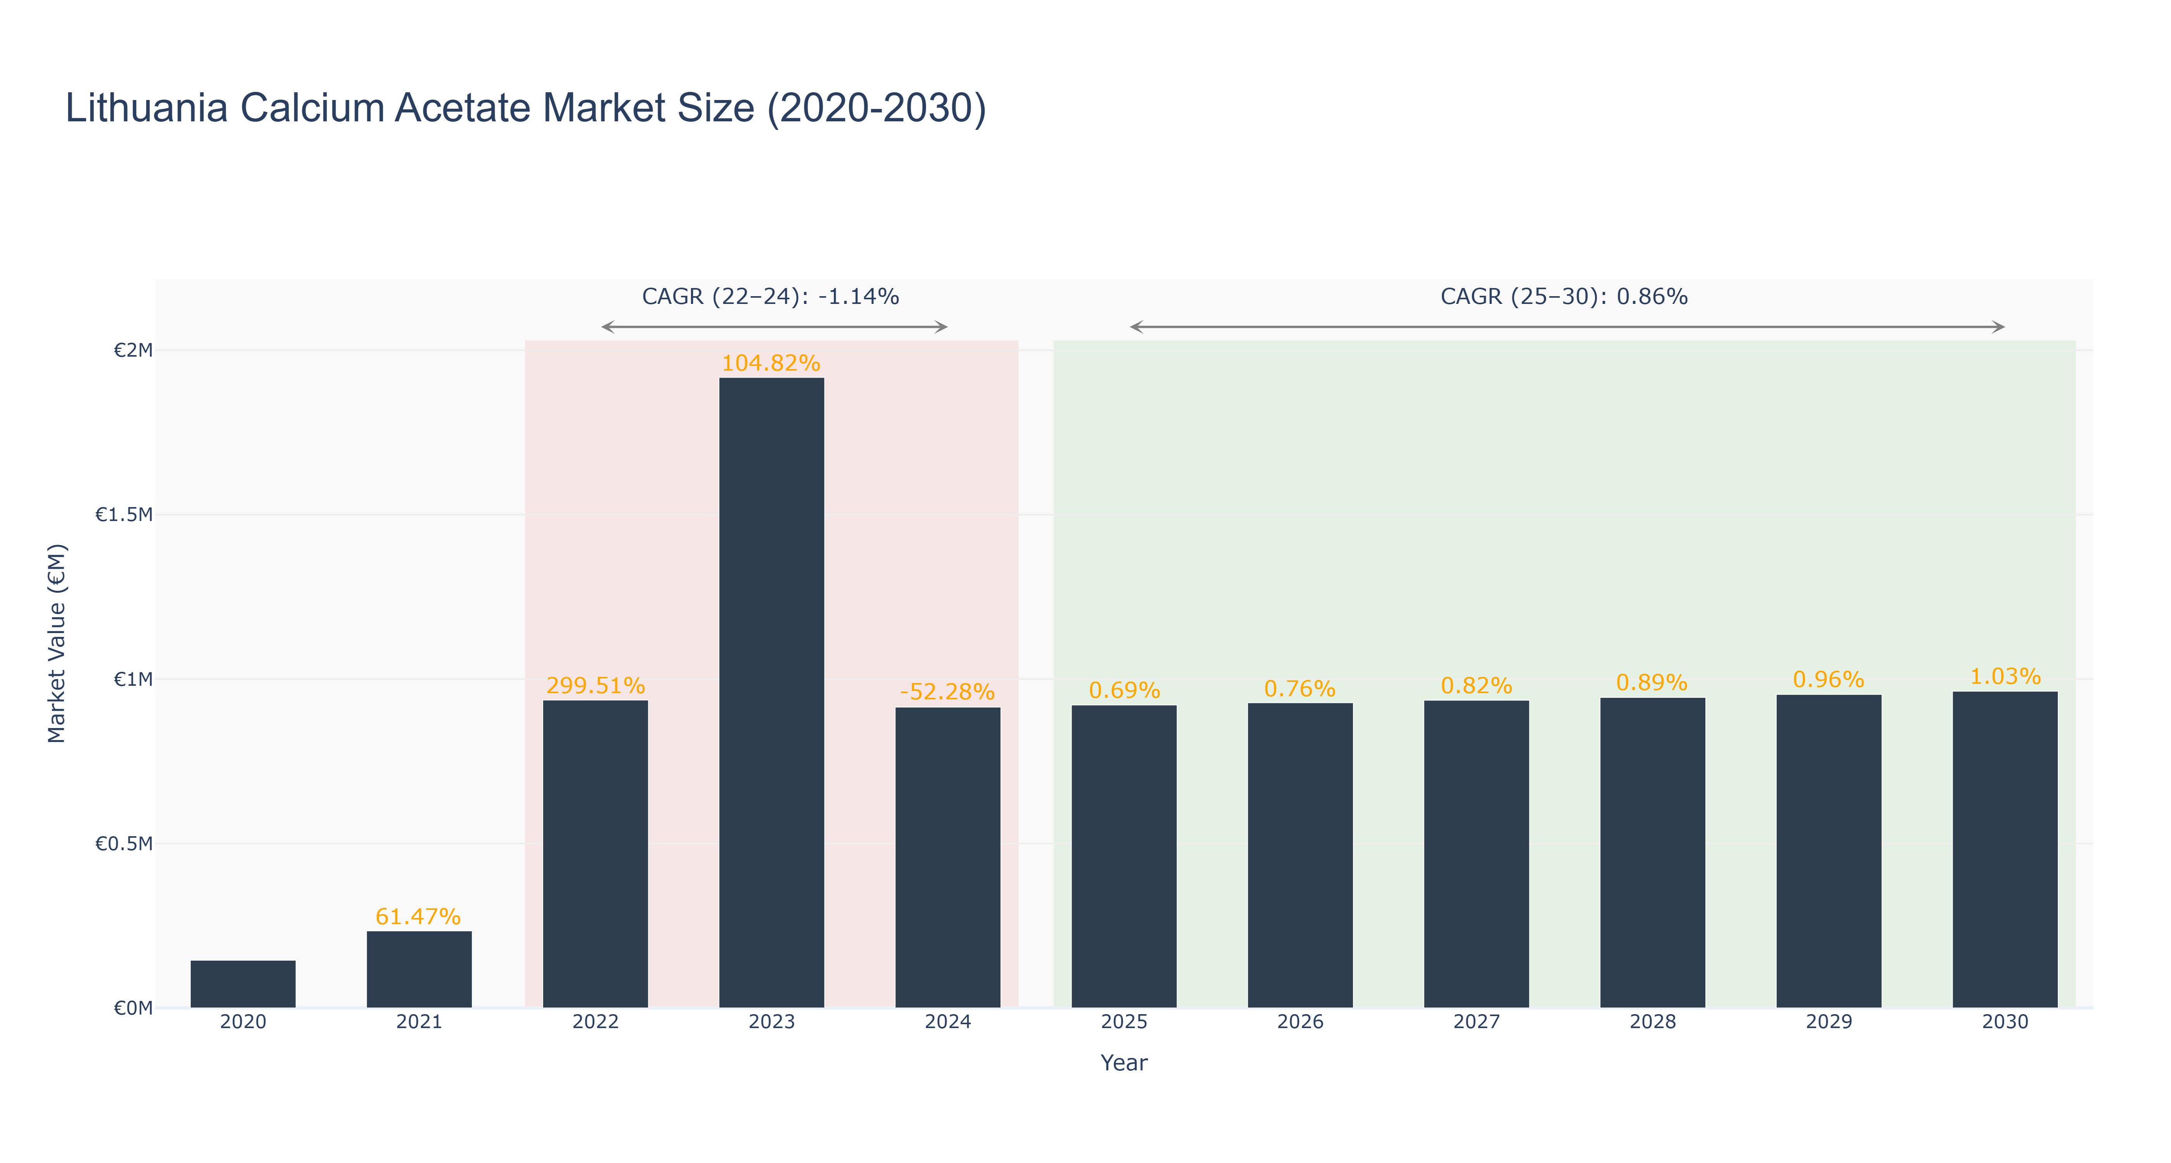Select the tallest bar for 2023
The height and width of the screenshot is (1163, 2171).
(771, 693)
